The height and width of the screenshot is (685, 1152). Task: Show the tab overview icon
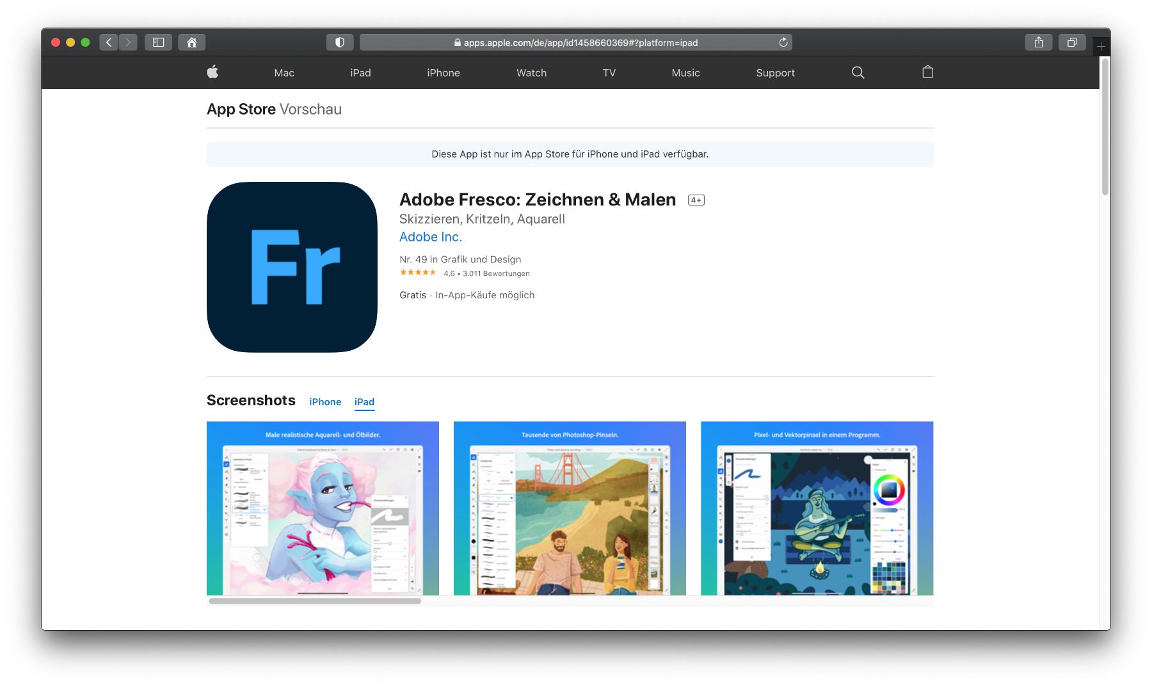click(x=1072, y=42)
